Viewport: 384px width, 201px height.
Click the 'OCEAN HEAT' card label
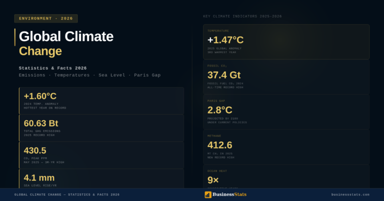[x=217, y=171]
